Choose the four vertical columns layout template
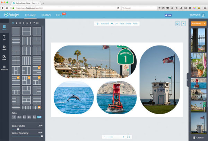The height and width of the screenshot is (141, 208). click(x=26, y=60)
